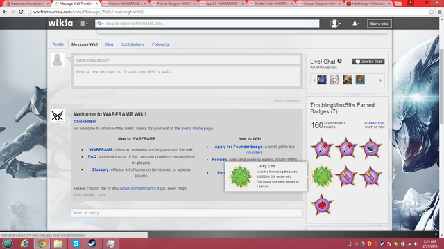Open fourth chat user avatar (orange)
444x249 pixels.
point(360,80)
